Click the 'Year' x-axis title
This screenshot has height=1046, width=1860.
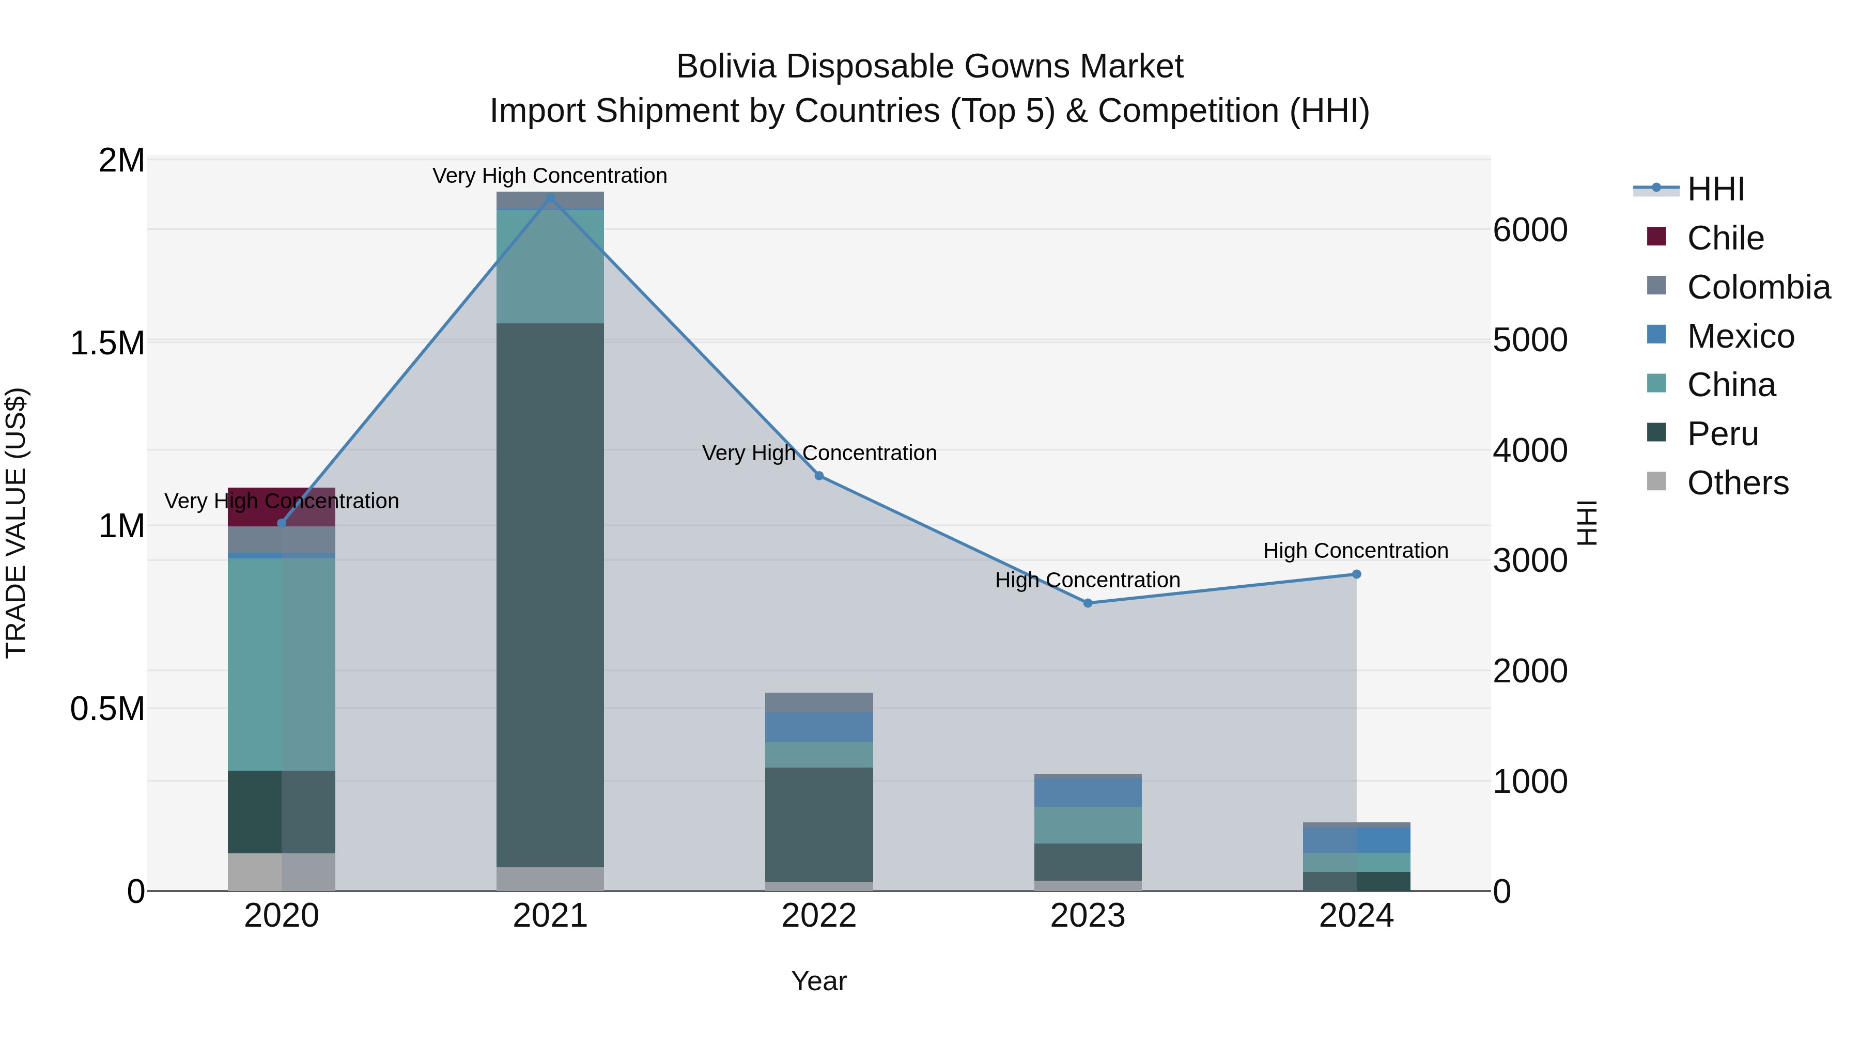point(819,981)
